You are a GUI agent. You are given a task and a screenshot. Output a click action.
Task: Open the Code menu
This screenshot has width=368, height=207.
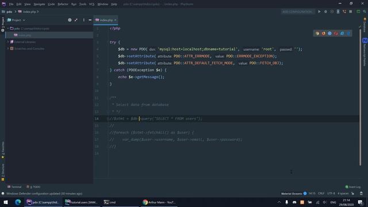click(51, 4)
